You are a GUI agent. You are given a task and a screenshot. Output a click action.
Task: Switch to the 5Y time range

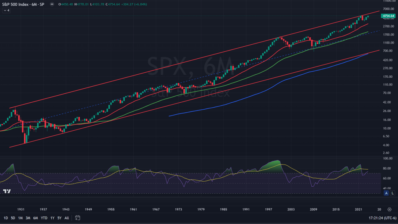59,217
